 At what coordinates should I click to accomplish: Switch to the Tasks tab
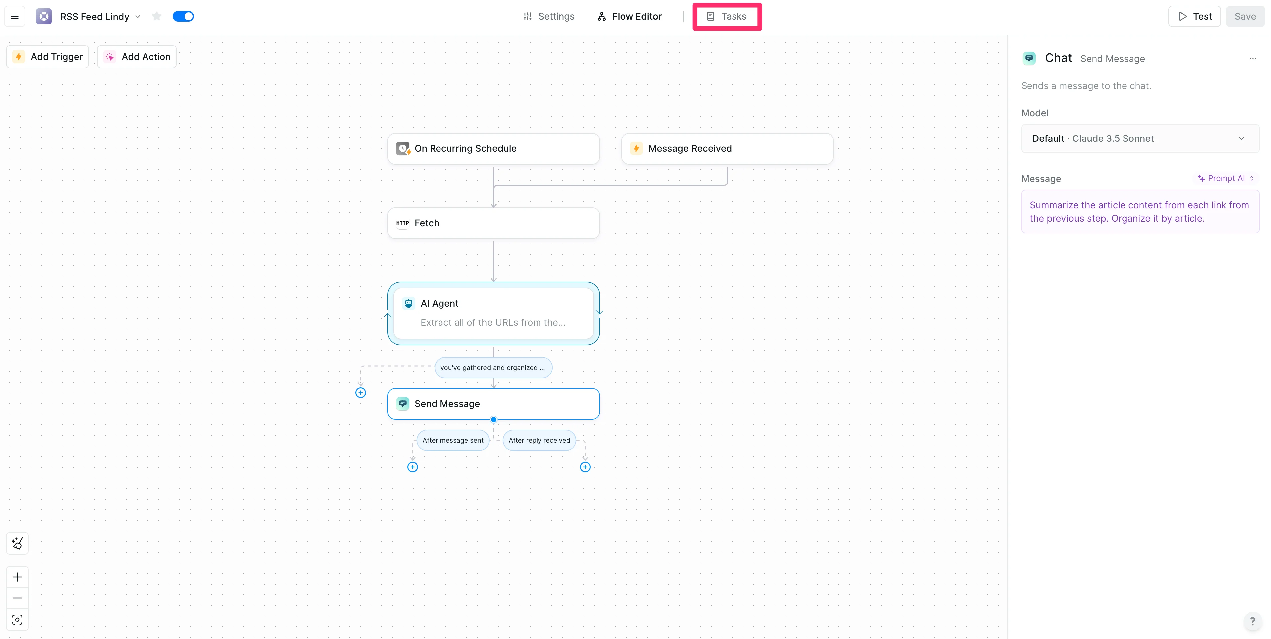[x=727, y=16]
